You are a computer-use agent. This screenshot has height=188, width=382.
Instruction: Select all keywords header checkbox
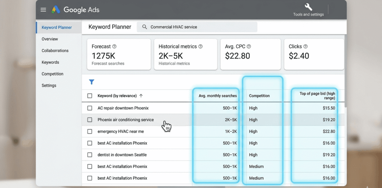pos(90,96)
